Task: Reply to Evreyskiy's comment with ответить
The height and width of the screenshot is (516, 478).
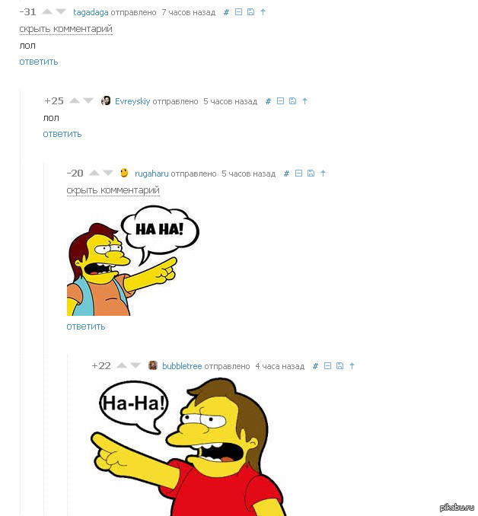Action: [x=62, y=134]
